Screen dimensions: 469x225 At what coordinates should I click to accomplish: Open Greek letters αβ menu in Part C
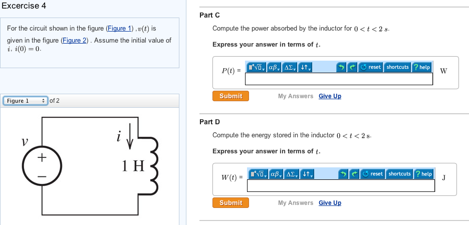[x=274, y=67]
